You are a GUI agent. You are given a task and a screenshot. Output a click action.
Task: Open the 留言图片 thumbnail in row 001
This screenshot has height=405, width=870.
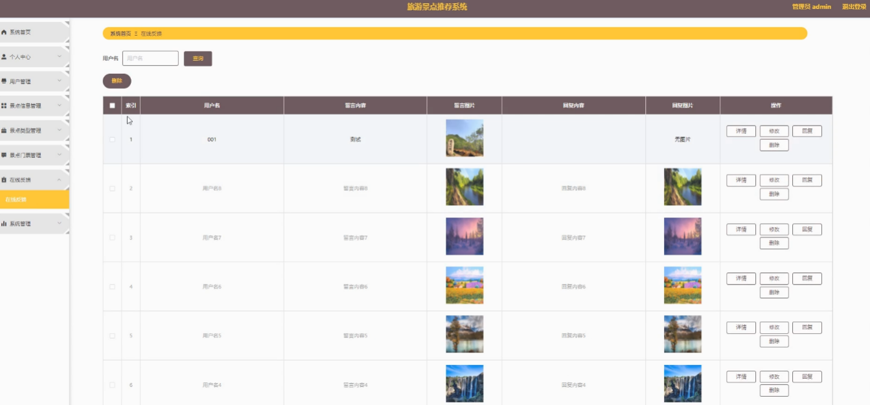tap(464, 138)
